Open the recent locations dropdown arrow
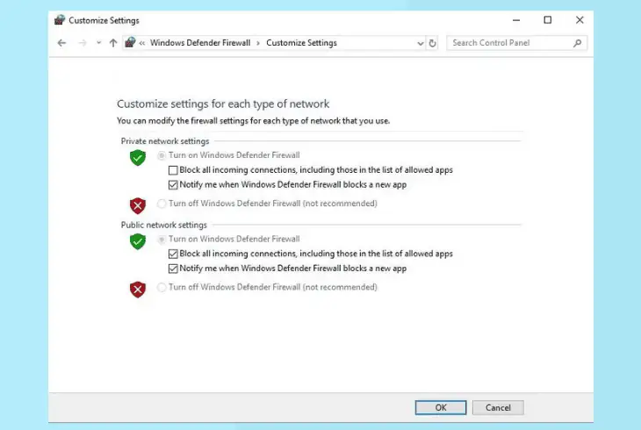 (98, 42)
